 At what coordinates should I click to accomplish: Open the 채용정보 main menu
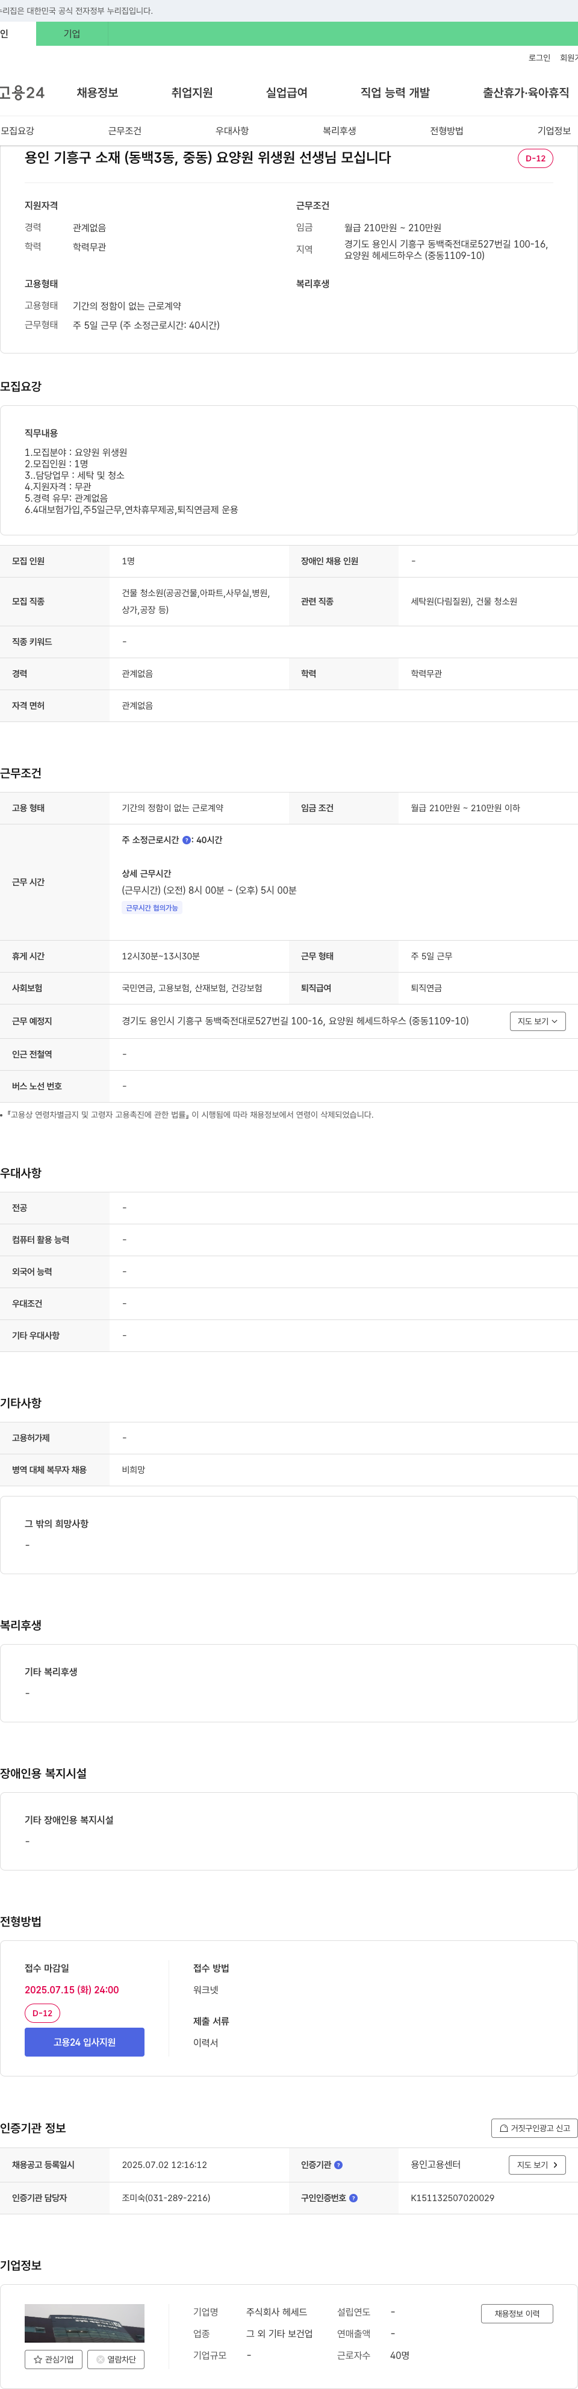click(x=98, y=93)
